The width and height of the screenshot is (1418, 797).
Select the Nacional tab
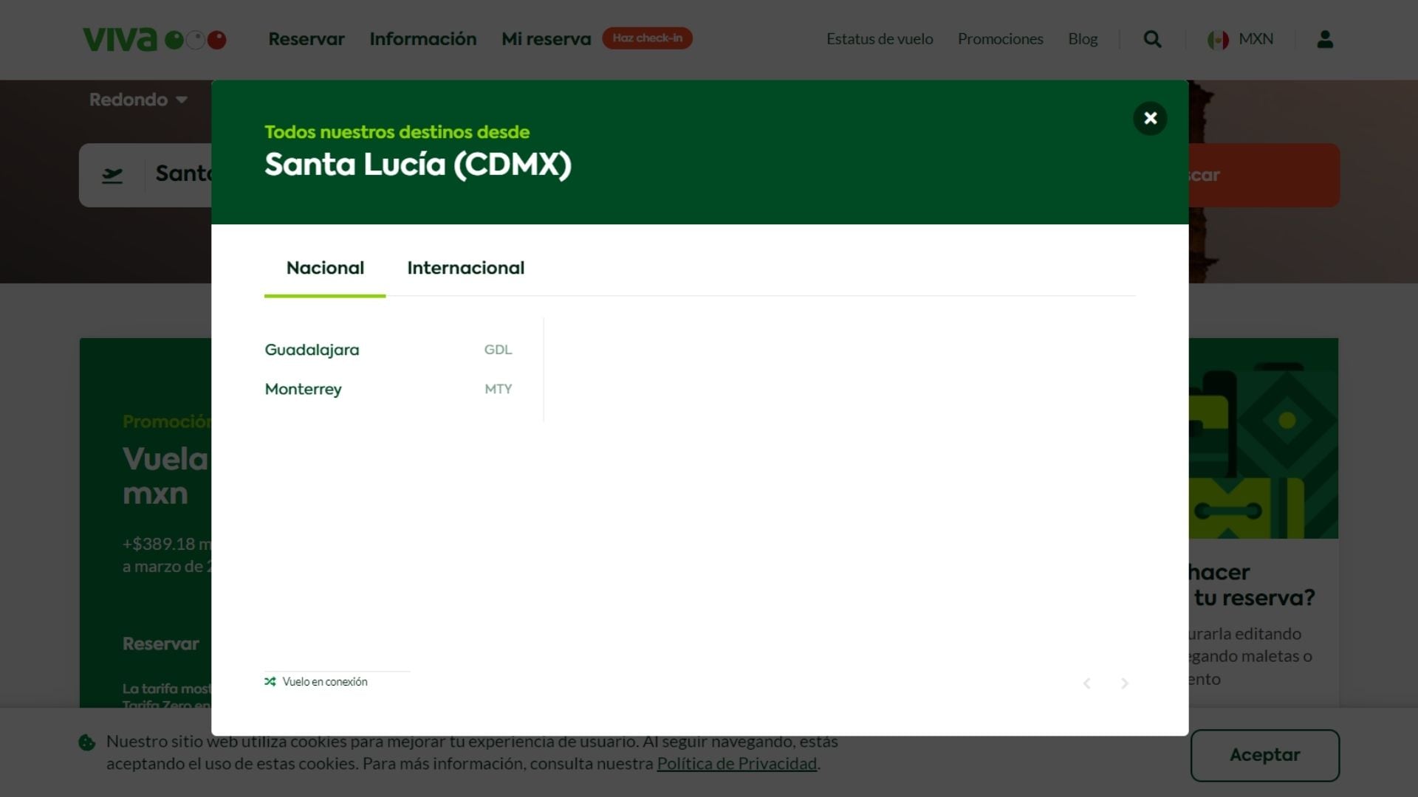tap(325, 268)
